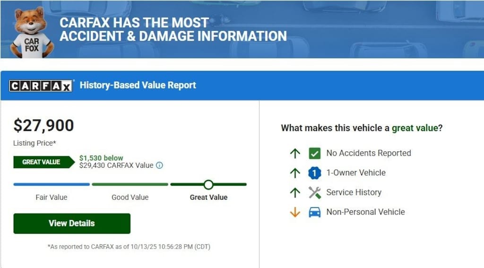The width and height of the screenshot is (484, 268).
Task: Select the Good Value label
Action: 130,197
